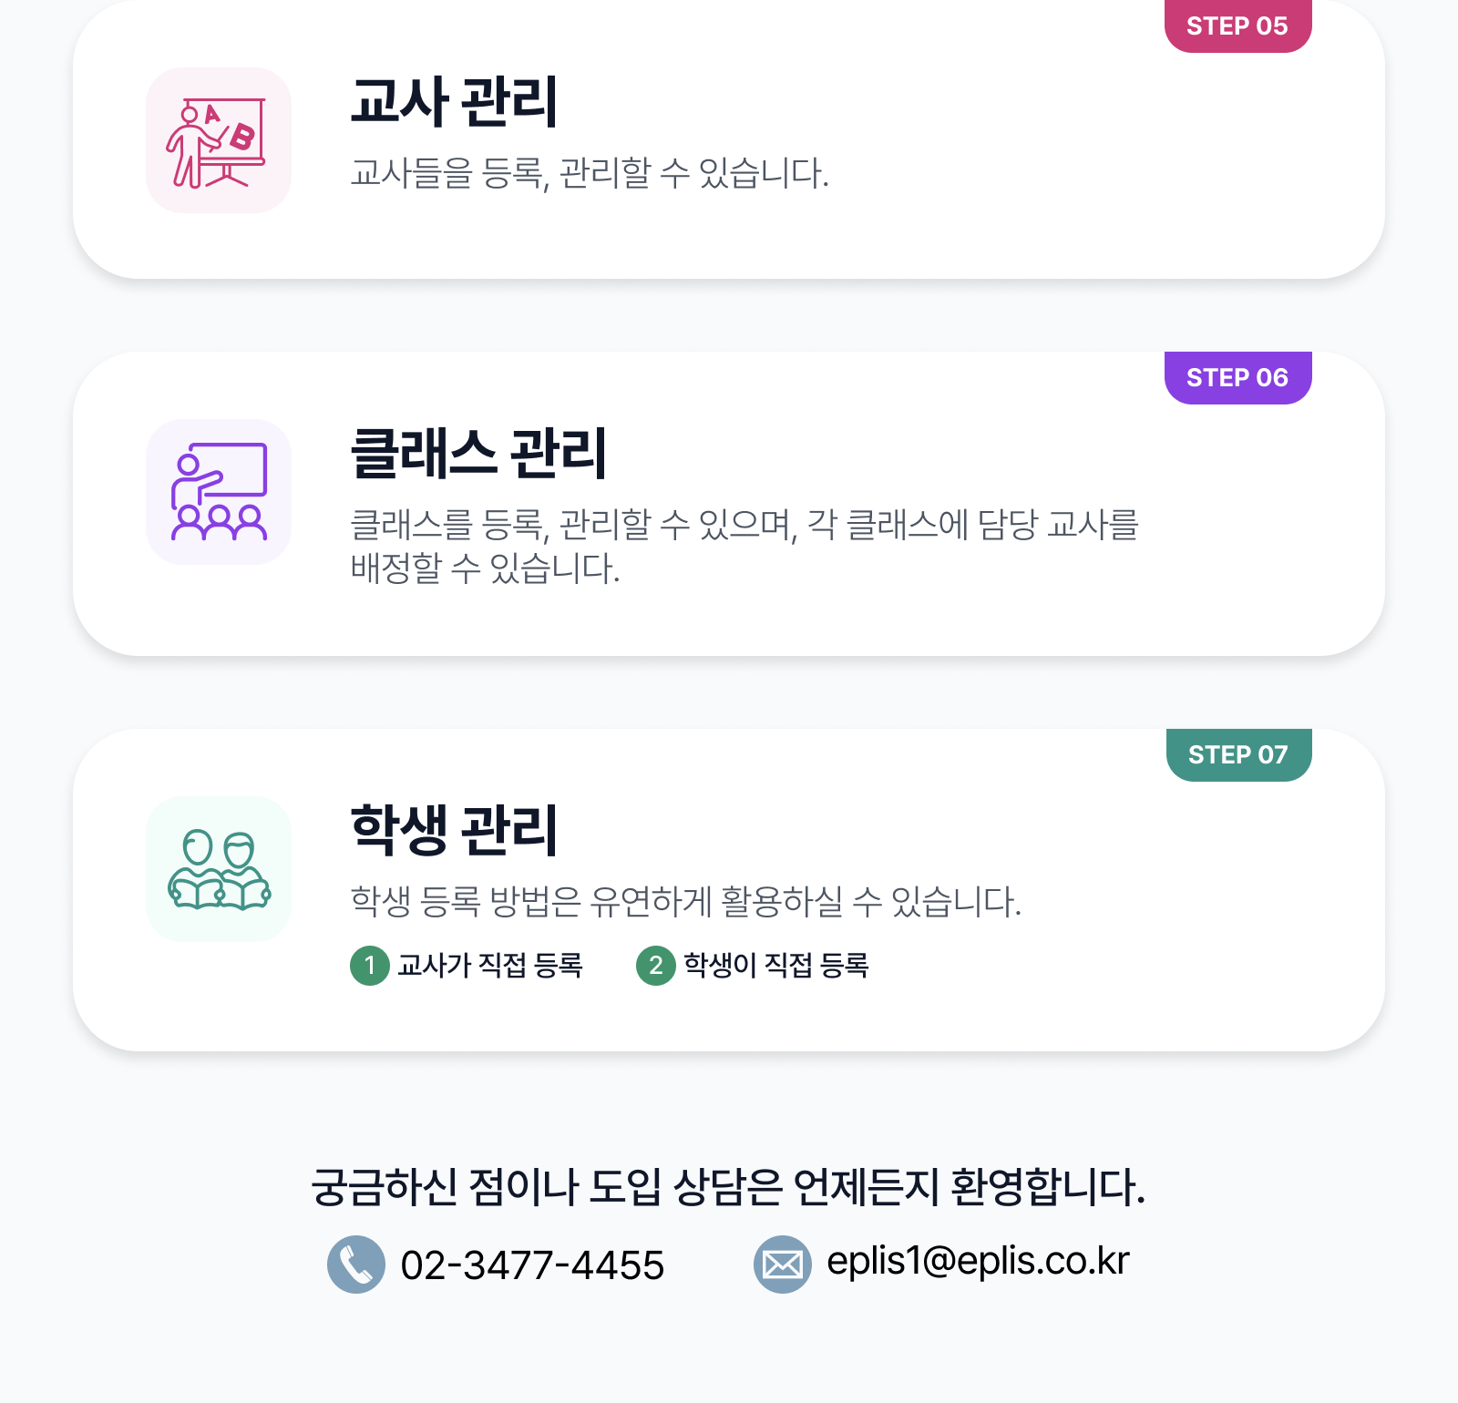
Task: Select the 클래스 관리 heading
Action: pyautogui.click(x=479, y=453)
